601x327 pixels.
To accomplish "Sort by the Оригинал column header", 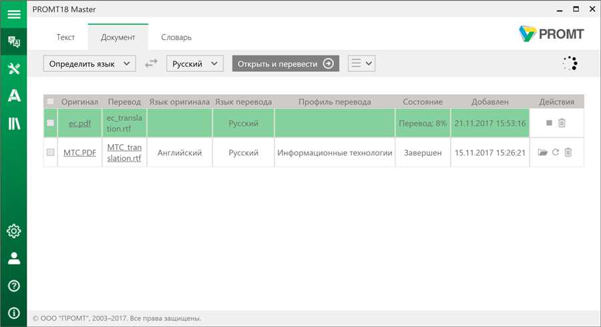I will point(79,102).
